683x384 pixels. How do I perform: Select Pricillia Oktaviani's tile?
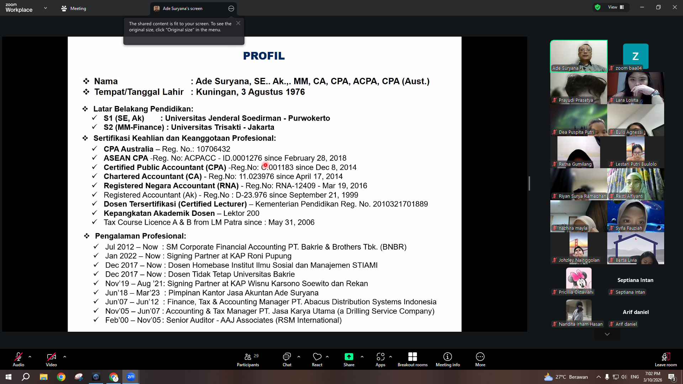coord(579,280)
